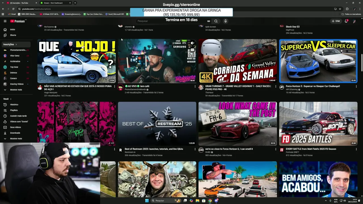Expand Mostrar mais under Inscrições
Screen dimensions: 363x204
coord(16,90)
